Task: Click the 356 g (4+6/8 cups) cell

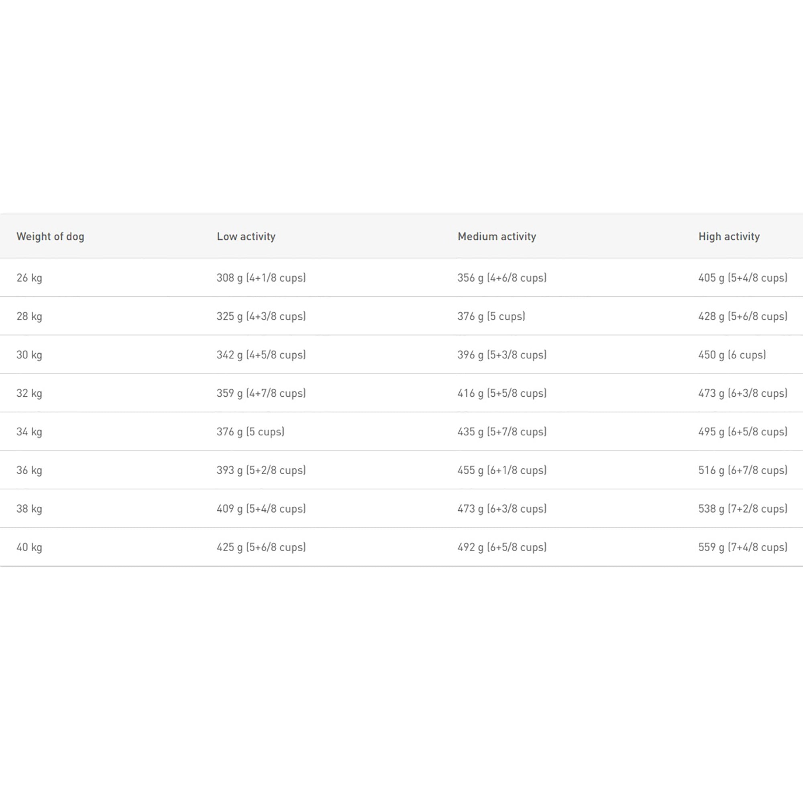Action: [x=501, y=278]
